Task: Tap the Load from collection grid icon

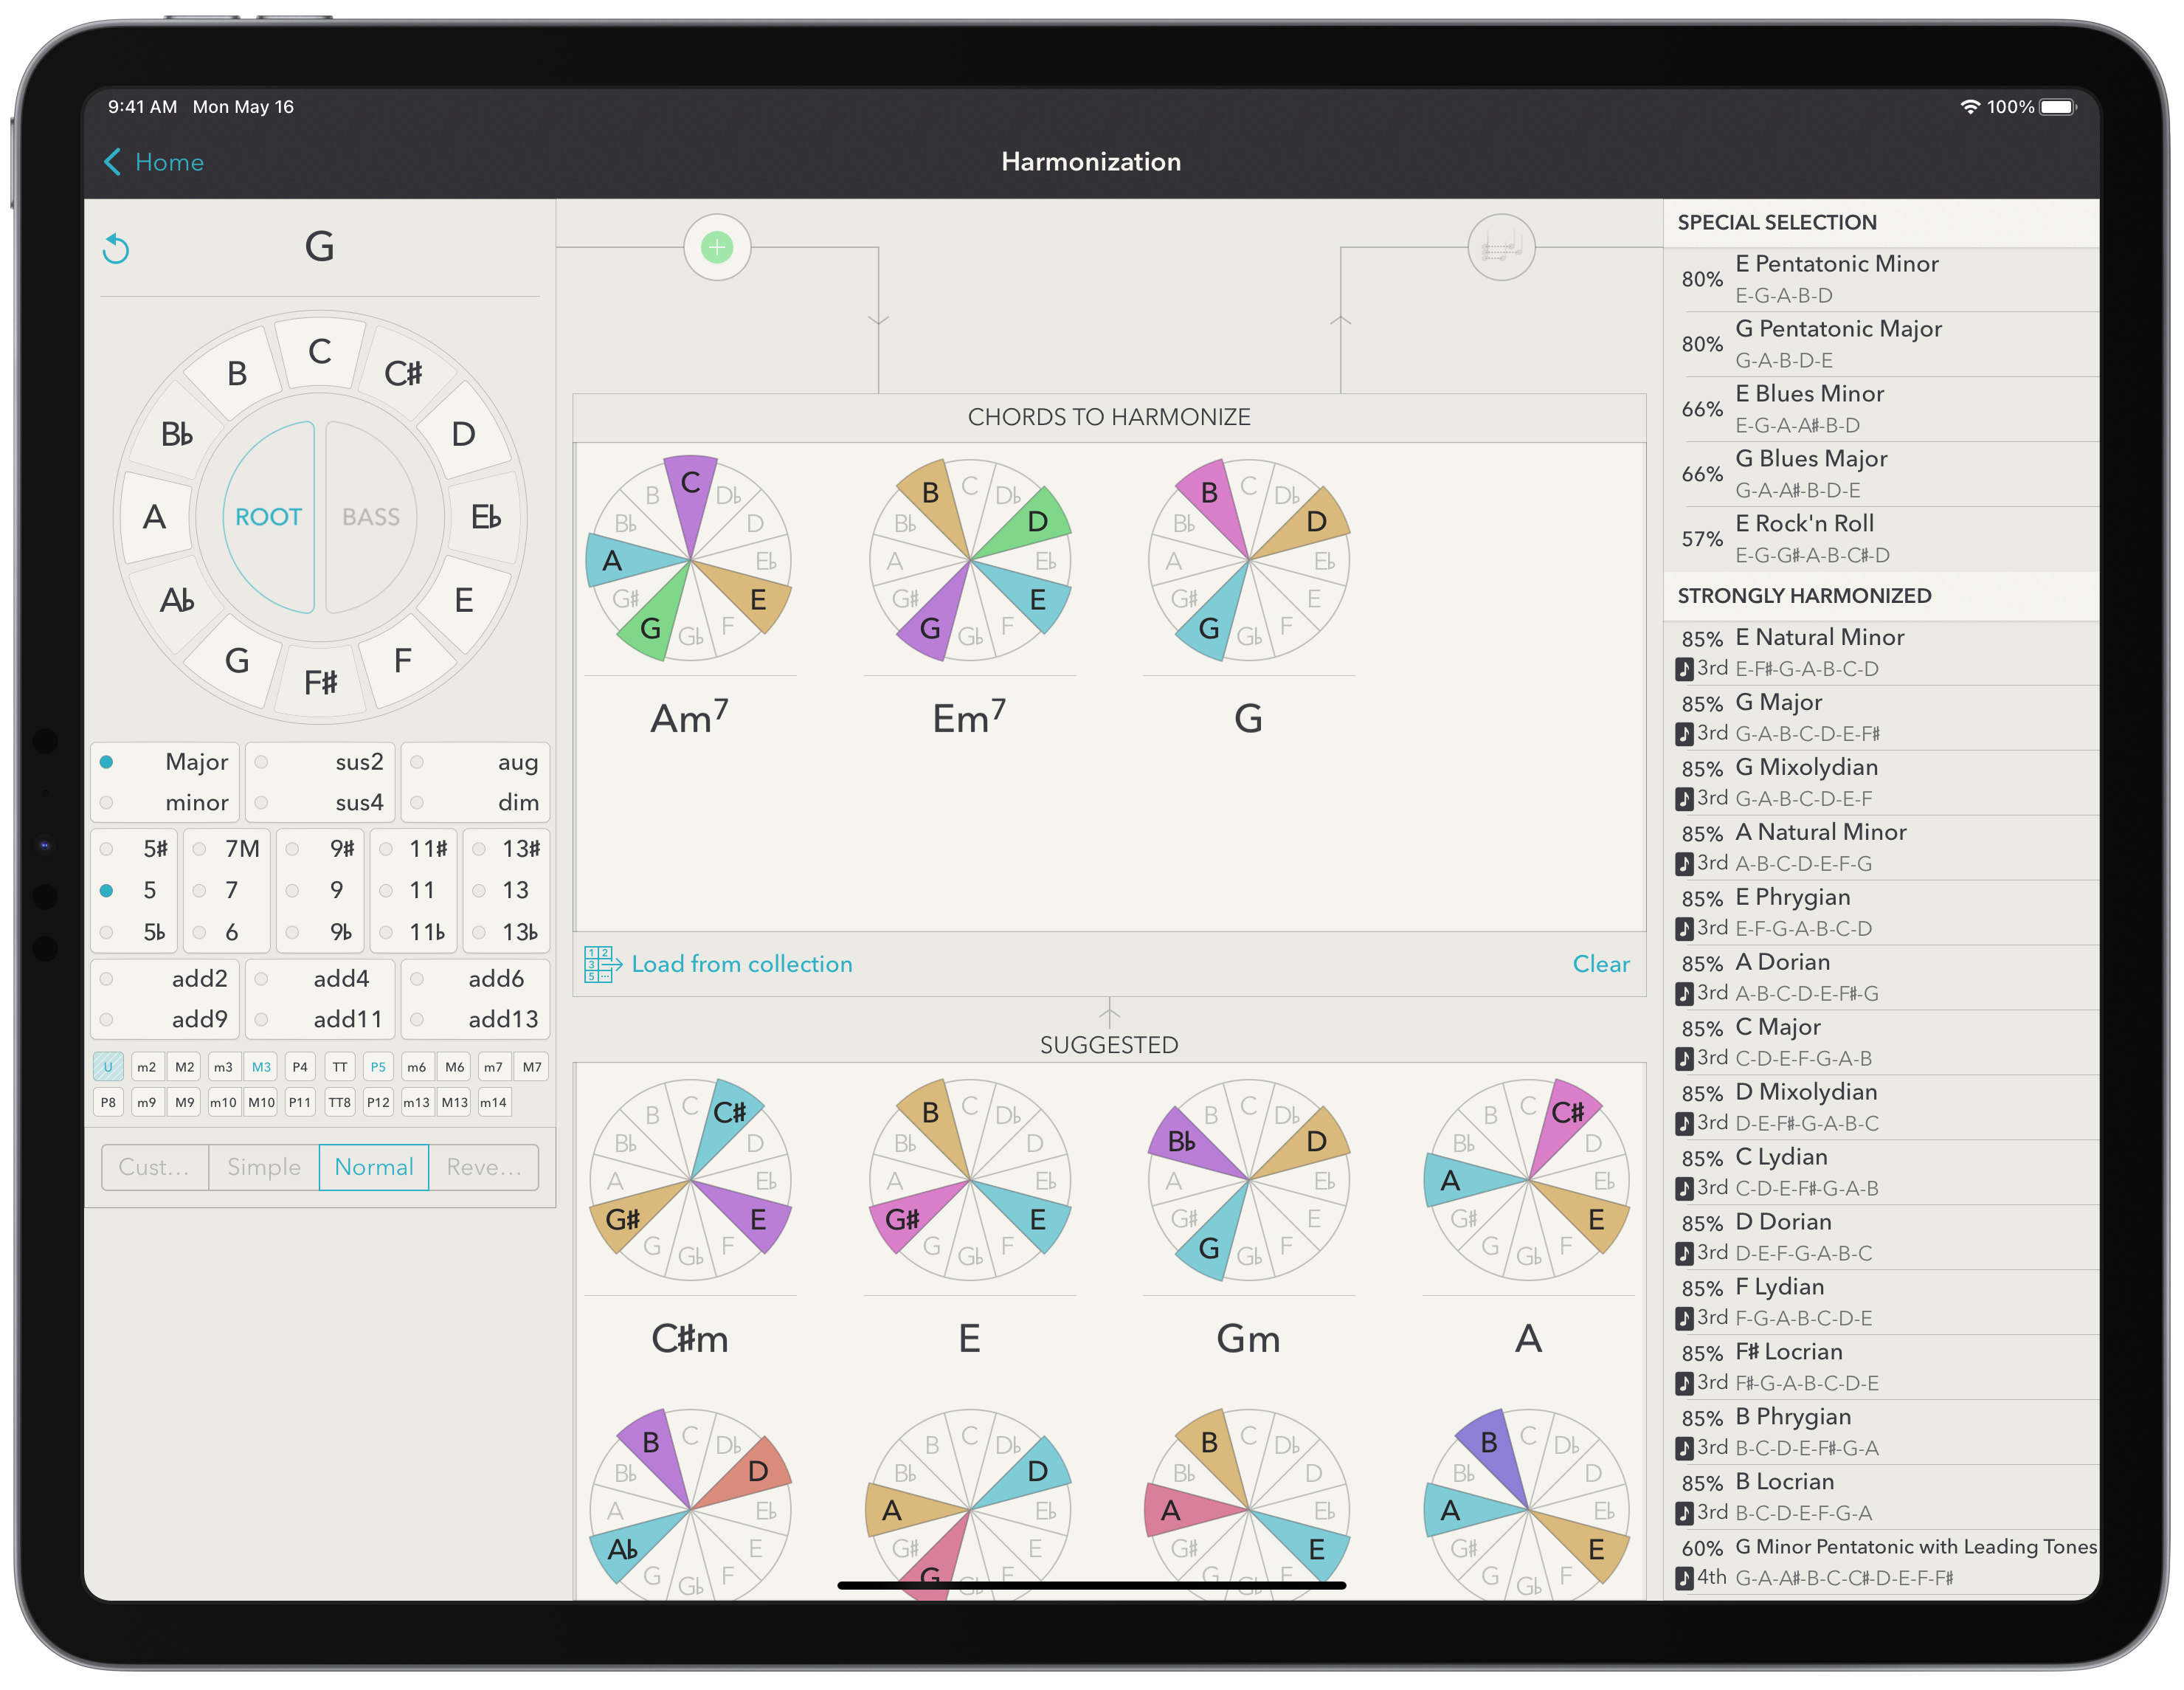Action: [602, 964]
